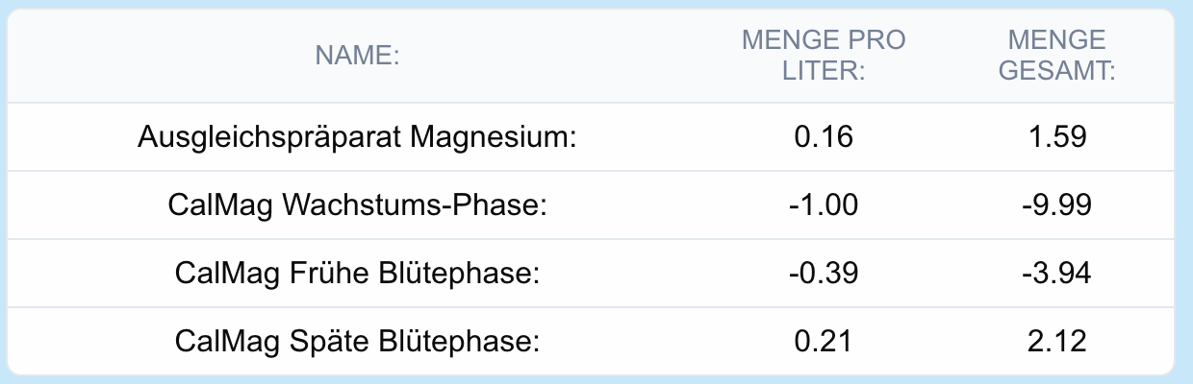Click the -3.94 total amount value
The image size is (1193, 384).
(x=1057, y=274)
